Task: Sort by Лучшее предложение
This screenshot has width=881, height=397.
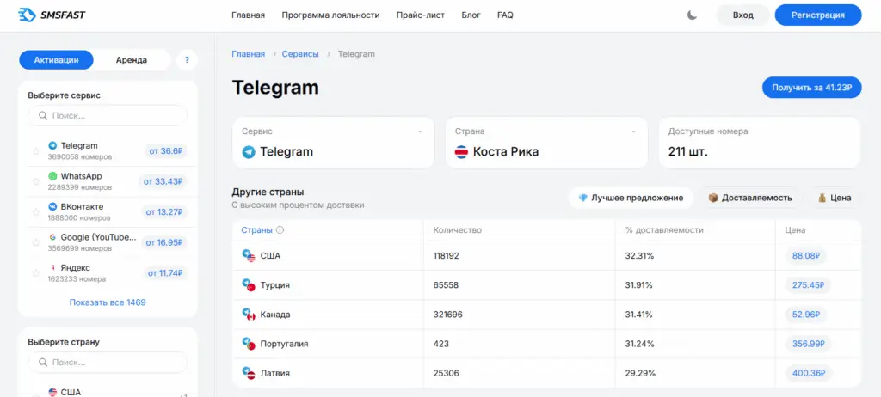Action: coord(631,198)
